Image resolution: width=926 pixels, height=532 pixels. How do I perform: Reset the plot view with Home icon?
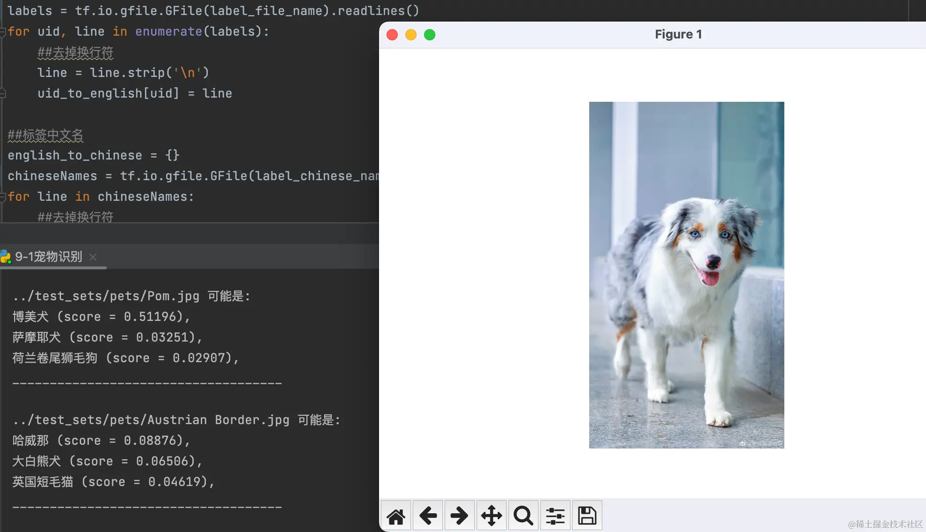point(396,516)
